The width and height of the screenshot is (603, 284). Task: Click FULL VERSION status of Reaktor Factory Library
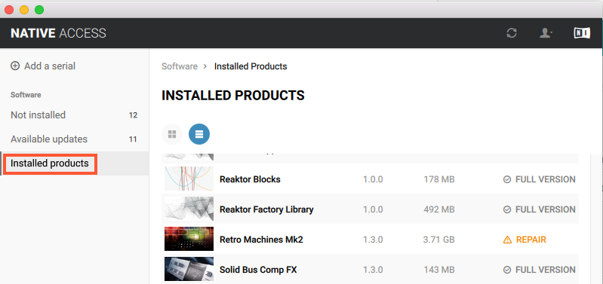(x=546, y=209)
